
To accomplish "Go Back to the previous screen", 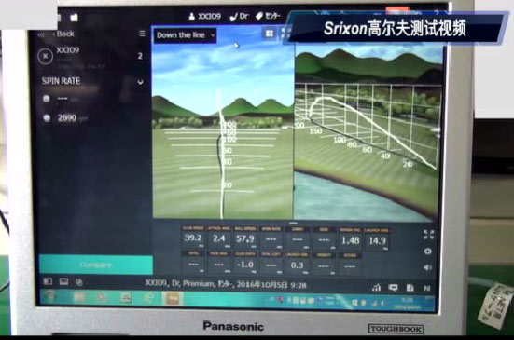I will pyautogui.click(x=64, y=34).
